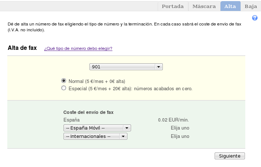Viewport: 261px width, 167px height.
Task: Choose the Especial radio button
Action: click(64, 88)
